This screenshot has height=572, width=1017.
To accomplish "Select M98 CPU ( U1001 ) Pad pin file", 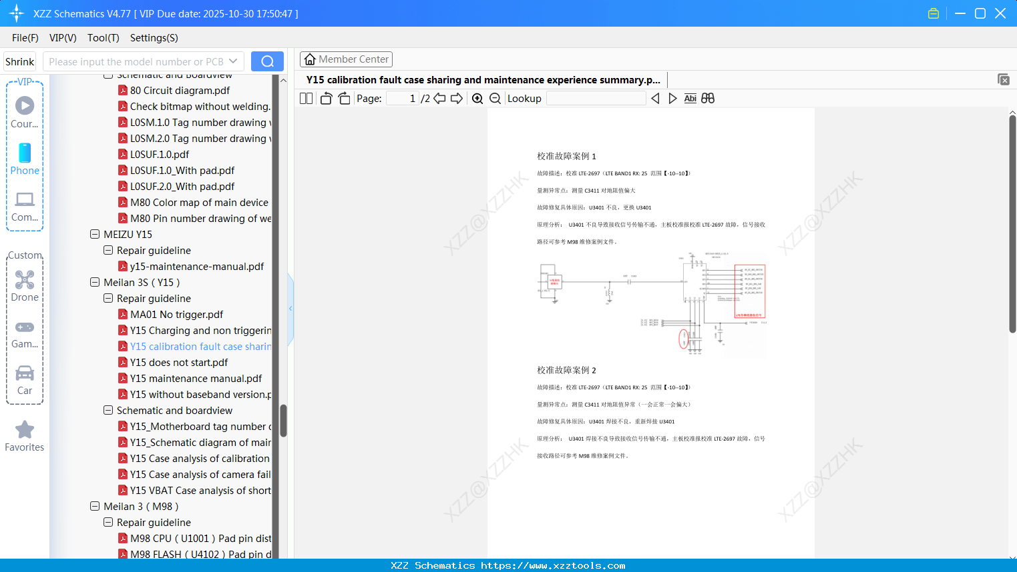I will [201, 538].
